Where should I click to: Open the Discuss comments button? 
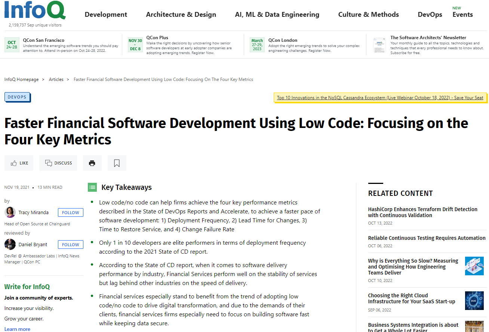58,163
